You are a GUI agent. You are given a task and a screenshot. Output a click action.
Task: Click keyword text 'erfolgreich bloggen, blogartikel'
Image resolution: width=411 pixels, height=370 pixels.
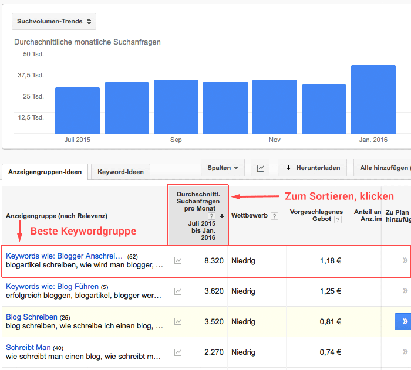(59, 296)
